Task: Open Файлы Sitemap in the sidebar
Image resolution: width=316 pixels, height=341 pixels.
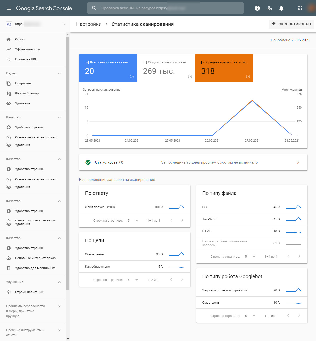Action: pos(27,93)
